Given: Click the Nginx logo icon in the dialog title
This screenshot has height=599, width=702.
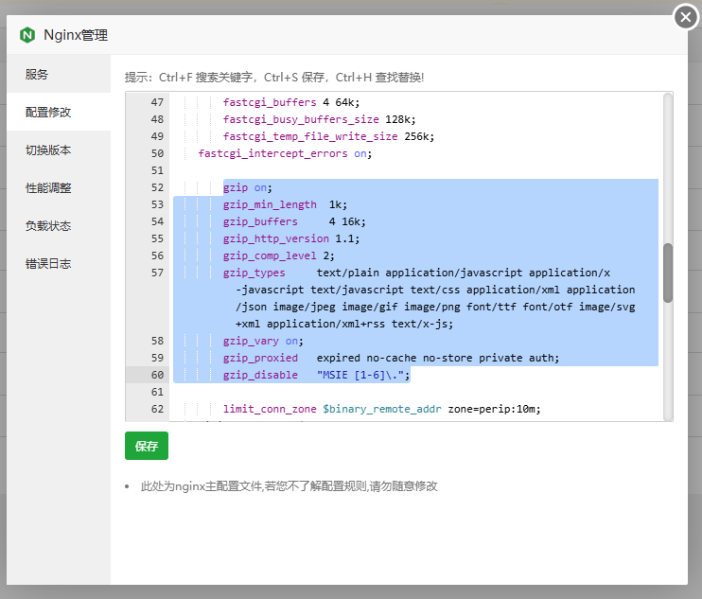Looking at the screenshot, I should (26, 35).
